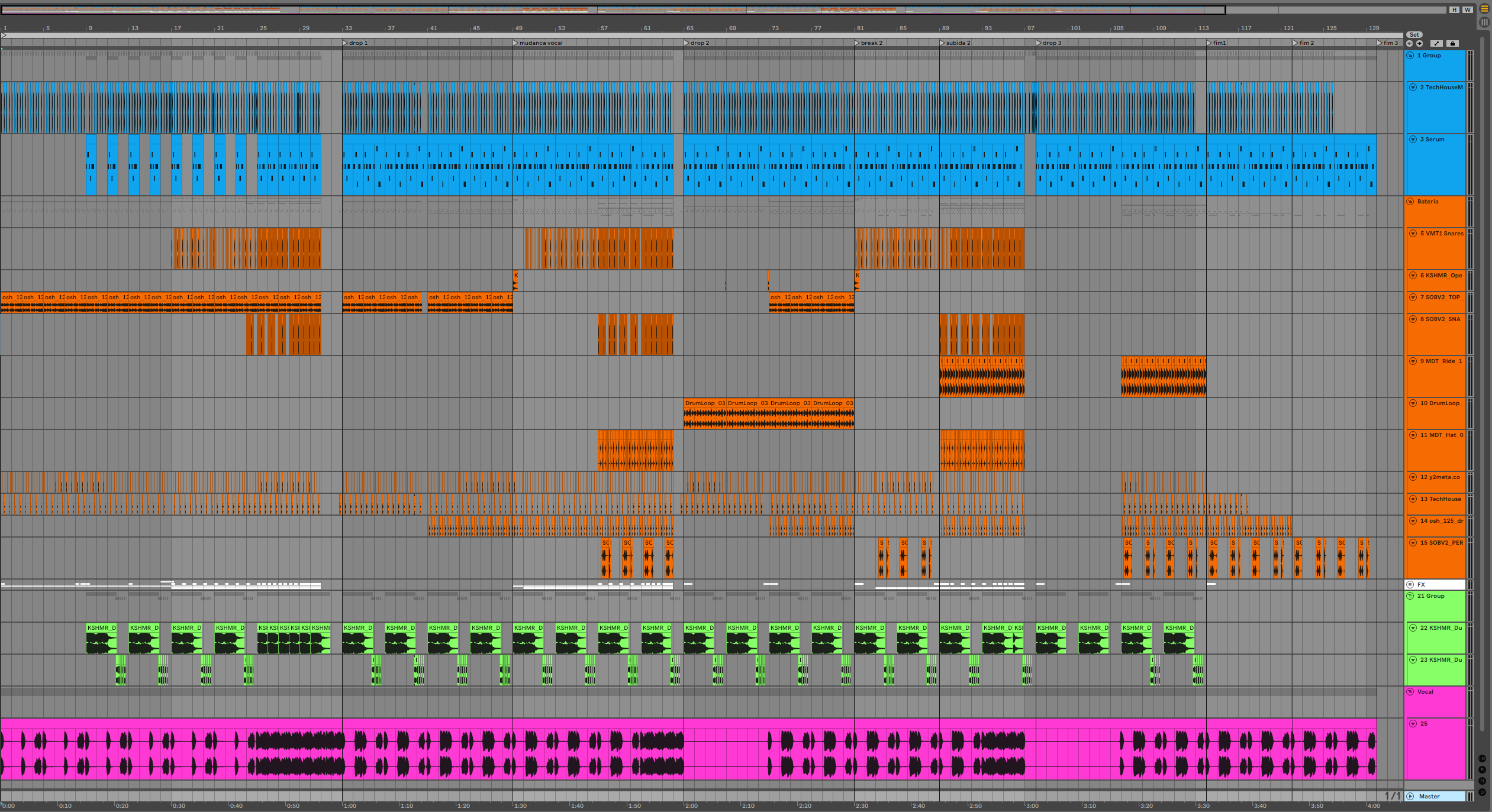Switch to Arrangement view selector icon
This screenshot has width=1492, height=812.
[1484, 9]
